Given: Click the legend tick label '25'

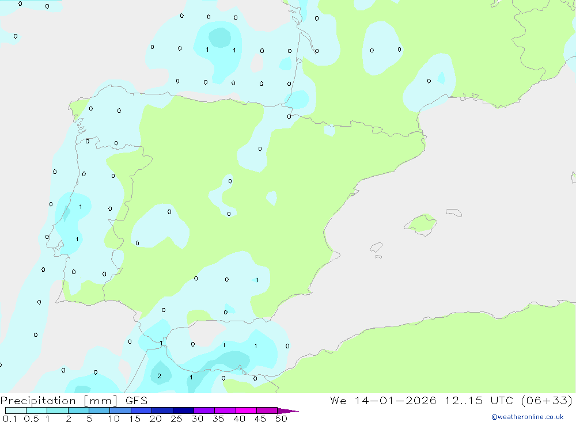Looking at the screenshot, I should point(177,419).
